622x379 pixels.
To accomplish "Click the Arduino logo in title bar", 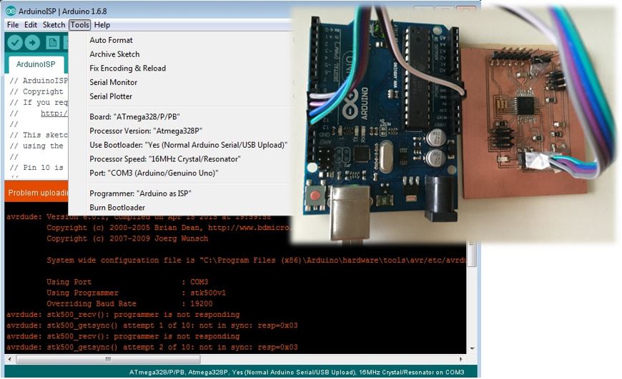I will click(x=11, y=11).
